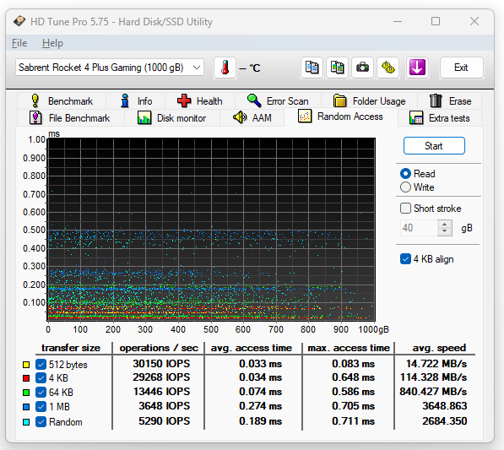Select the Write radio button
This screenshot has height=450, width=504.
[405, 187]
